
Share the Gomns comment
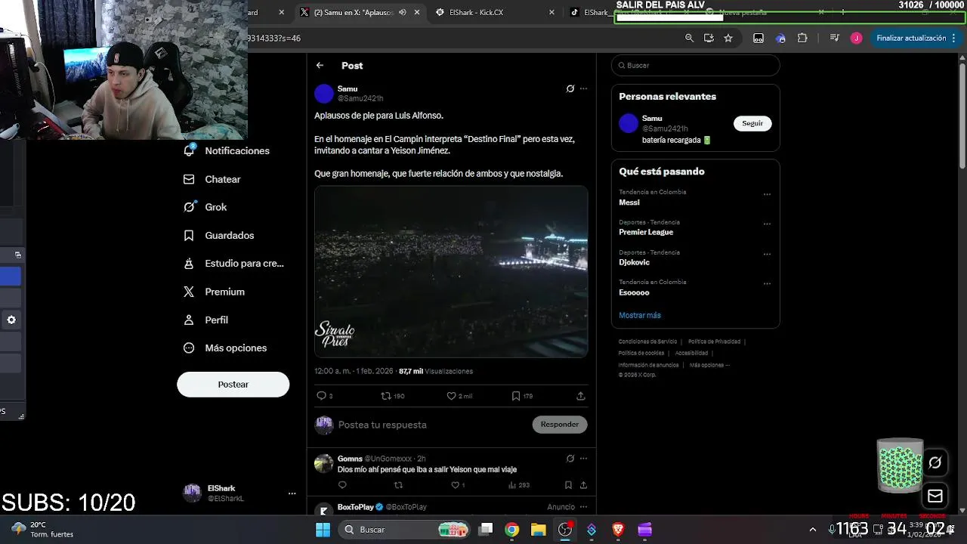click(583, 485)
